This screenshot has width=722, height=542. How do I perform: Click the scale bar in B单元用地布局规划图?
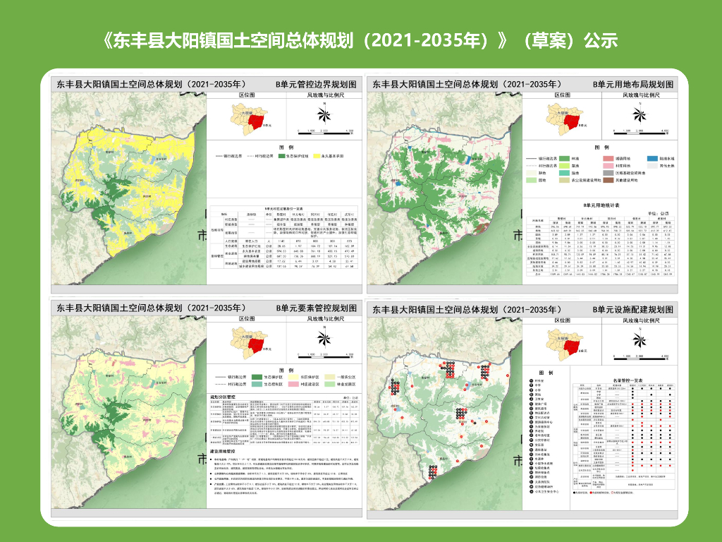coord(641,132)
